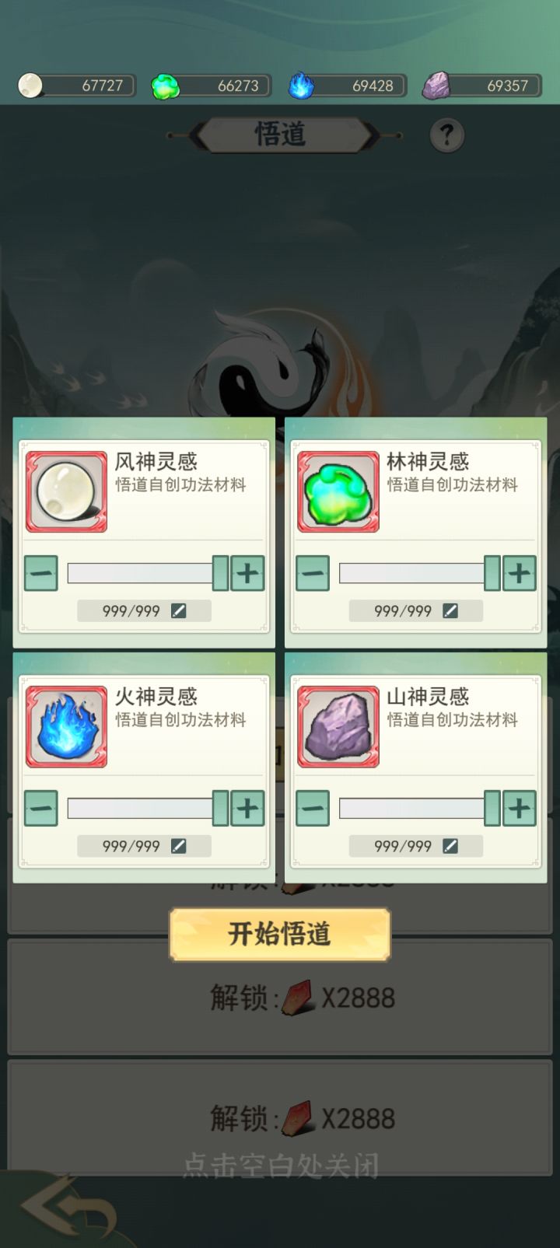560x1248 pixels.
Task: Decrease 山神灵感 amount with minus button
Action: click(313, 809)
